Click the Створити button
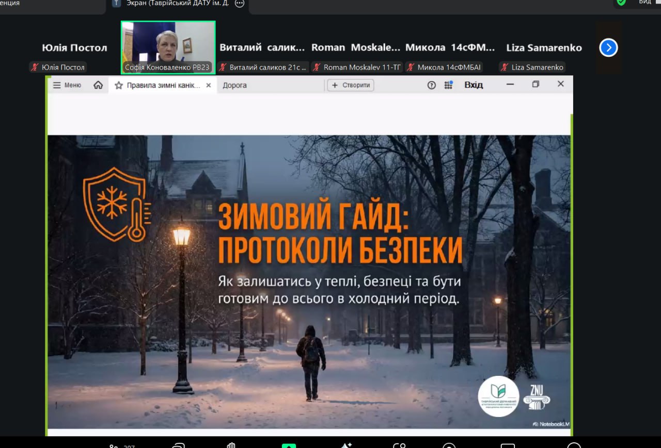661x448 pixels. pos(351,85)
